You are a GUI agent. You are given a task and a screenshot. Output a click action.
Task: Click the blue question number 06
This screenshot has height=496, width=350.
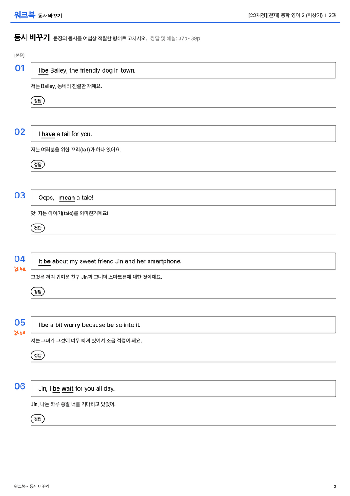(20, 386)
